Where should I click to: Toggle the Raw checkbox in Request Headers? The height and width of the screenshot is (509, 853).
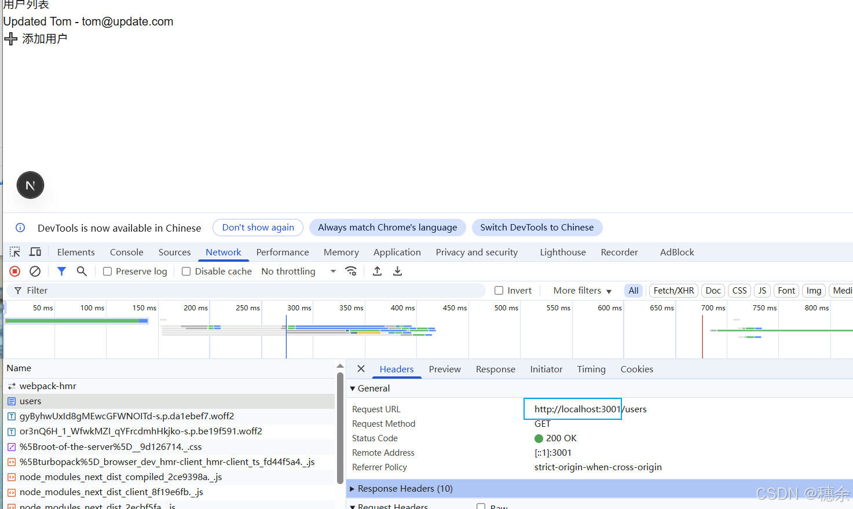tap(481, 506)
